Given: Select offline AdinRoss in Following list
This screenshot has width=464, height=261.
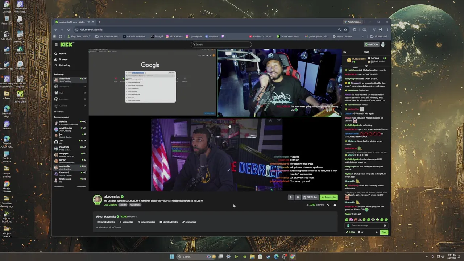Looking at the screenshot, I should pos(70,87).
